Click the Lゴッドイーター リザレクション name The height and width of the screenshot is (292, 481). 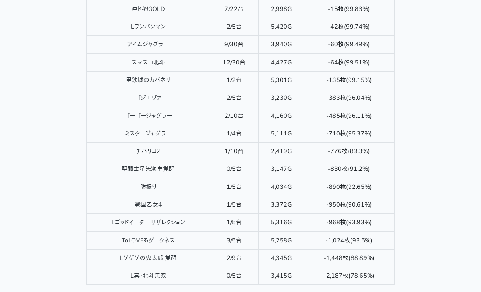tap(148, 222)
